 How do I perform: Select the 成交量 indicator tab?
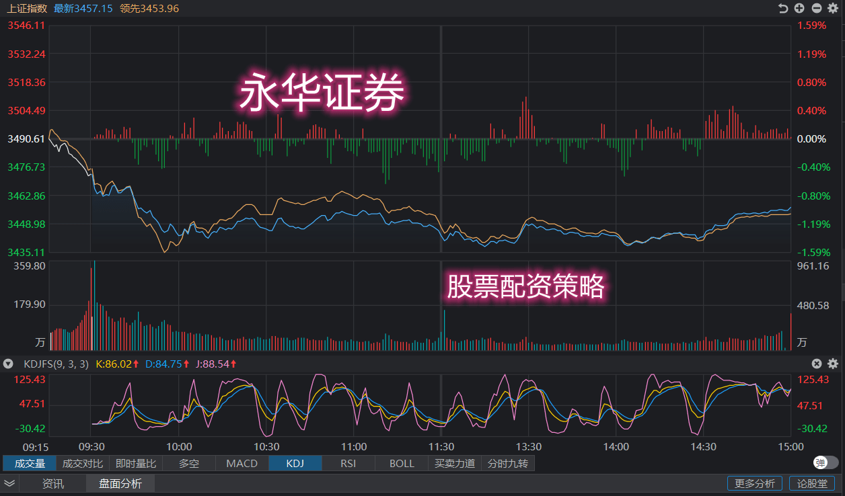30,463
